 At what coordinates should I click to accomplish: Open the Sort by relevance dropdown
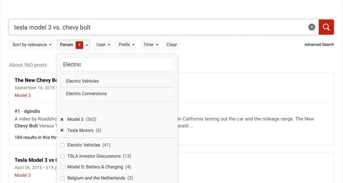[32, 45]
